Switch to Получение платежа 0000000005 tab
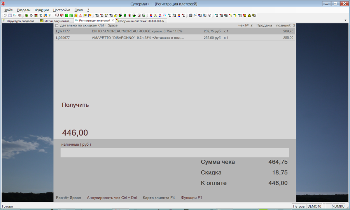 click(x=141, y=21)
